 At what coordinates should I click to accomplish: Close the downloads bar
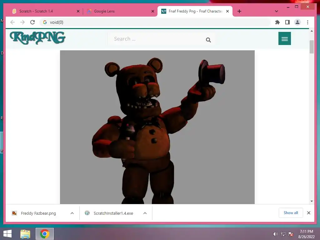click(x=308, y=213)
